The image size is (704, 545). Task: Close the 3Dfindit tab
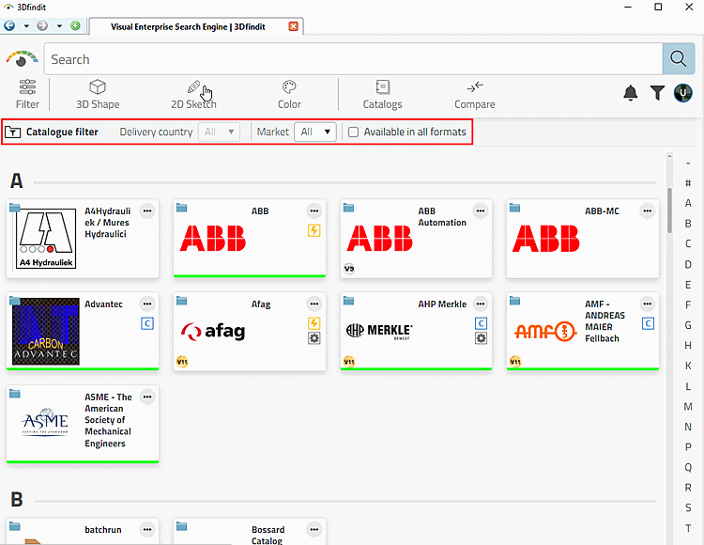[293, 26]
